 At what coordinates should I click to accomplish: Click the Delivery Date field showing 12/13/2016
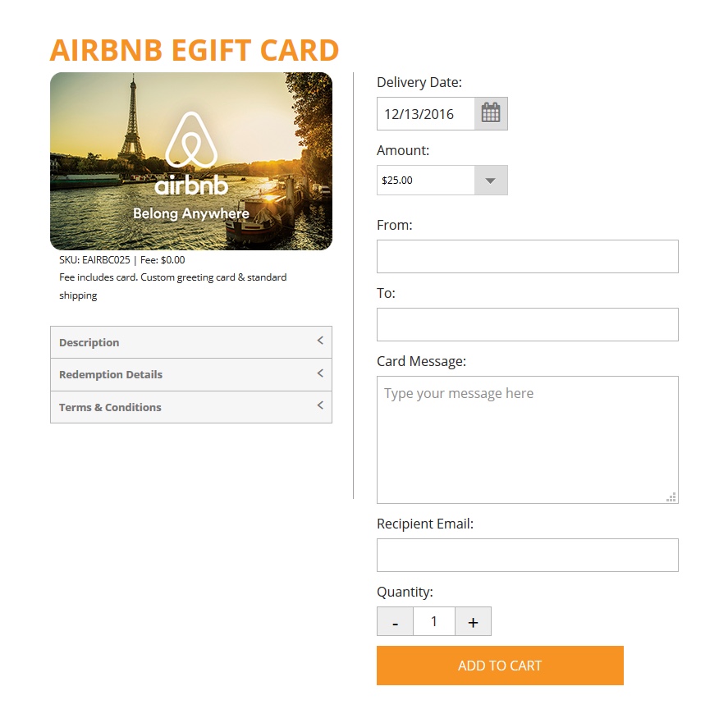pyautogui.click(x=425, y=113)
